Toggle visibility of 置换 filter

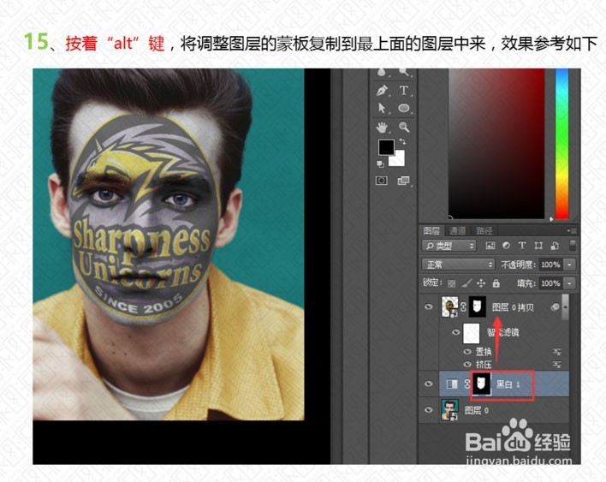(467, 351)
